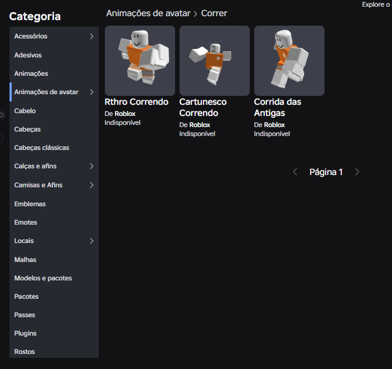
Task: Click the Cartunesco Correndo title link
Action: click(203, 108)
